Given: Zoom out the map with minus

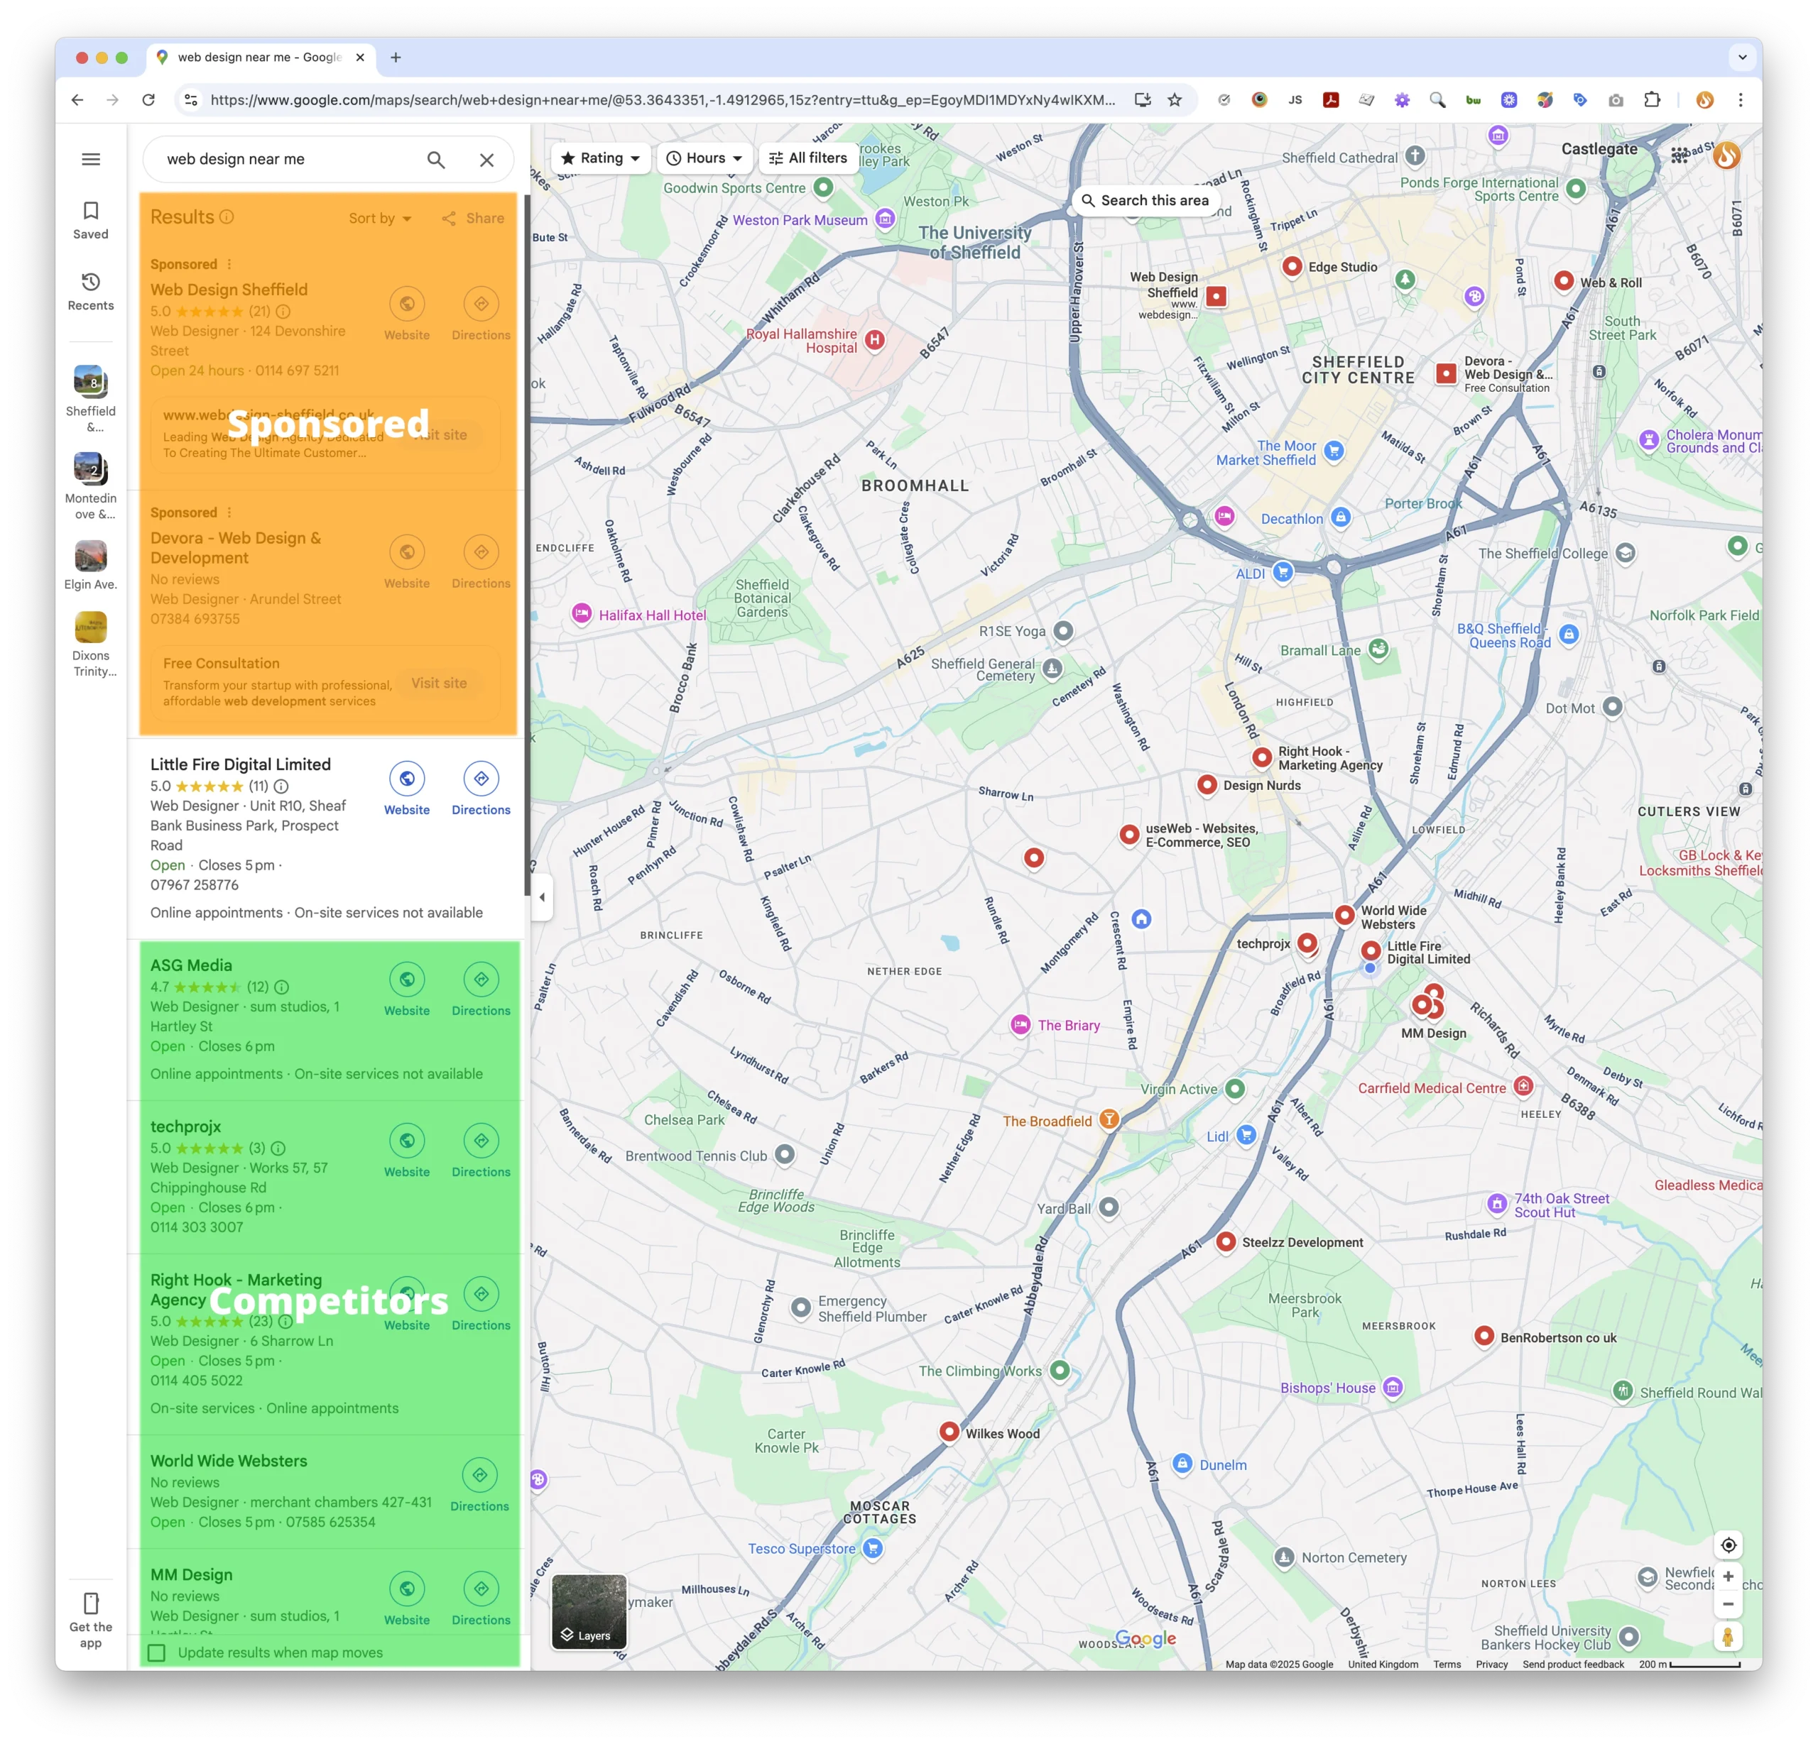Looking at the screenshot, I should click(1728, 1605).
